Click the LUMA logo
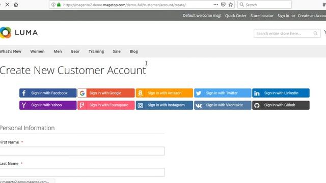 tap(19, 33)
